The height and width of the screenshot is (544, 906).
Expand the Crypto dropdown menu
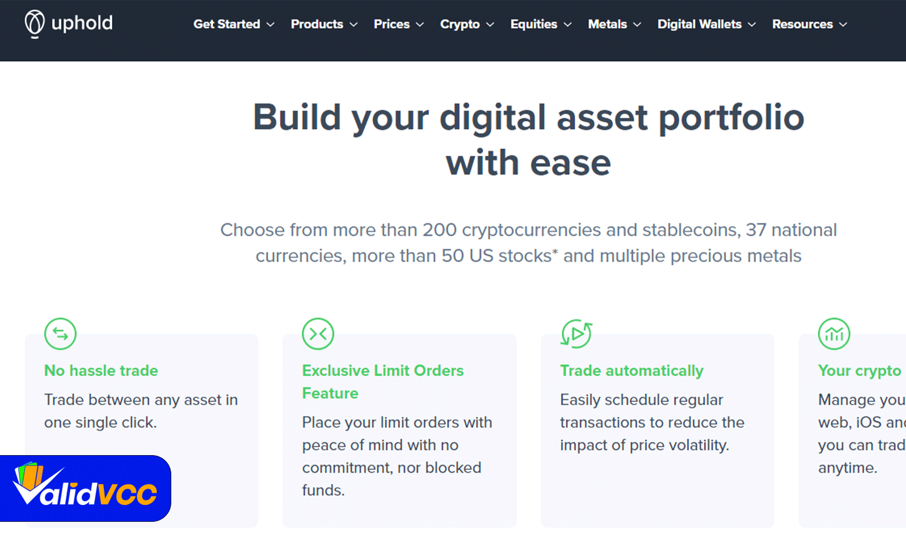pyautogui.click(x=465, y=24)
